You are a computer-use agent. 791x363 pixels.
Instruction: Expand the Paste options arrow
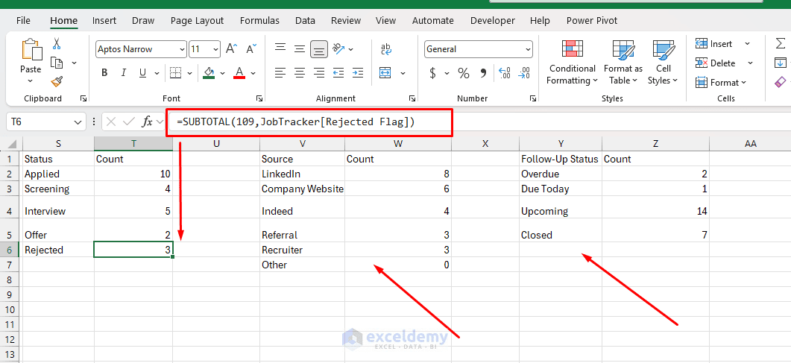[31, 81]
